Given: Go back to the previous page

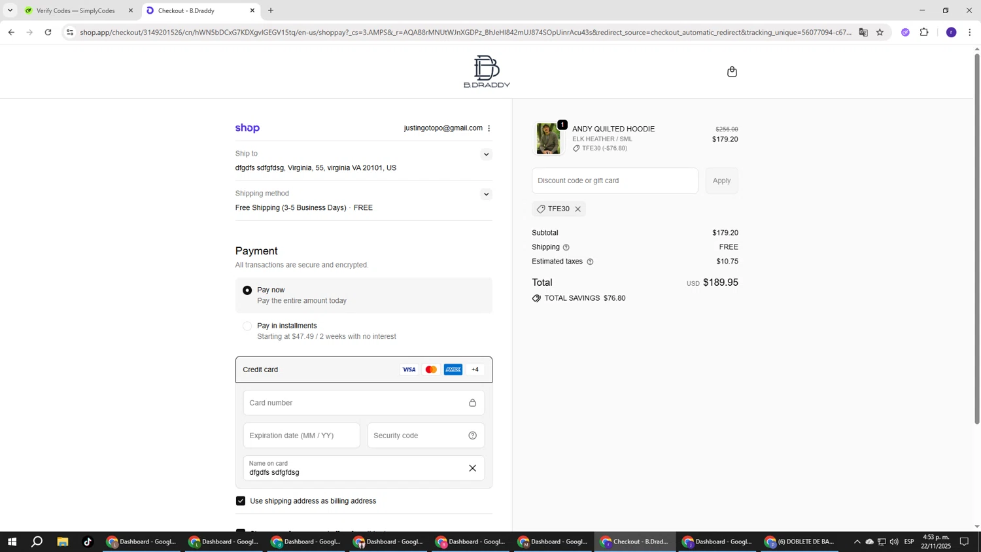Looking at the screenshot, I should point(11,32).
